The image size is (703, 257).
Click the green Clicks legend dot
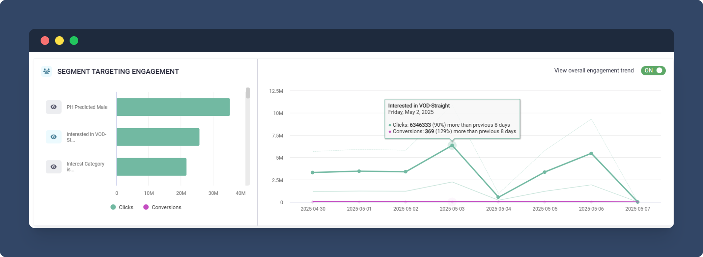click(113, 207)
